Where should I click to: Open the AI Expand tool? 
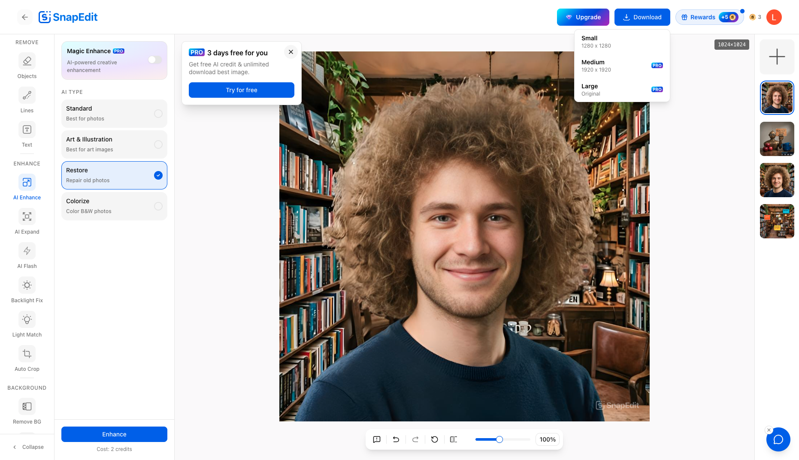(27, 222)
